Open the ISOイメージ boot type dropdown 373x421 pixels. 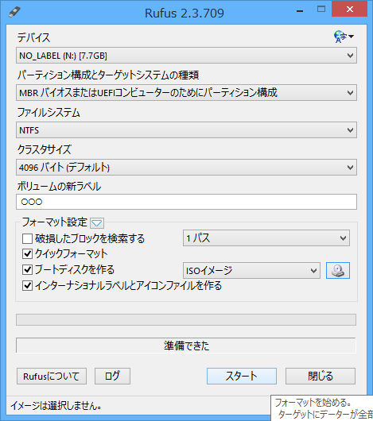(x=251, y=270)
